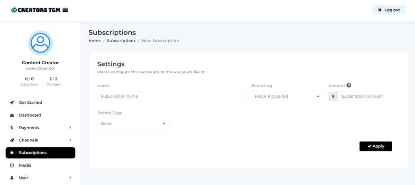Click the dollar icon next to Payments
This screenshot has height=185, width=415.
(12, 128)
